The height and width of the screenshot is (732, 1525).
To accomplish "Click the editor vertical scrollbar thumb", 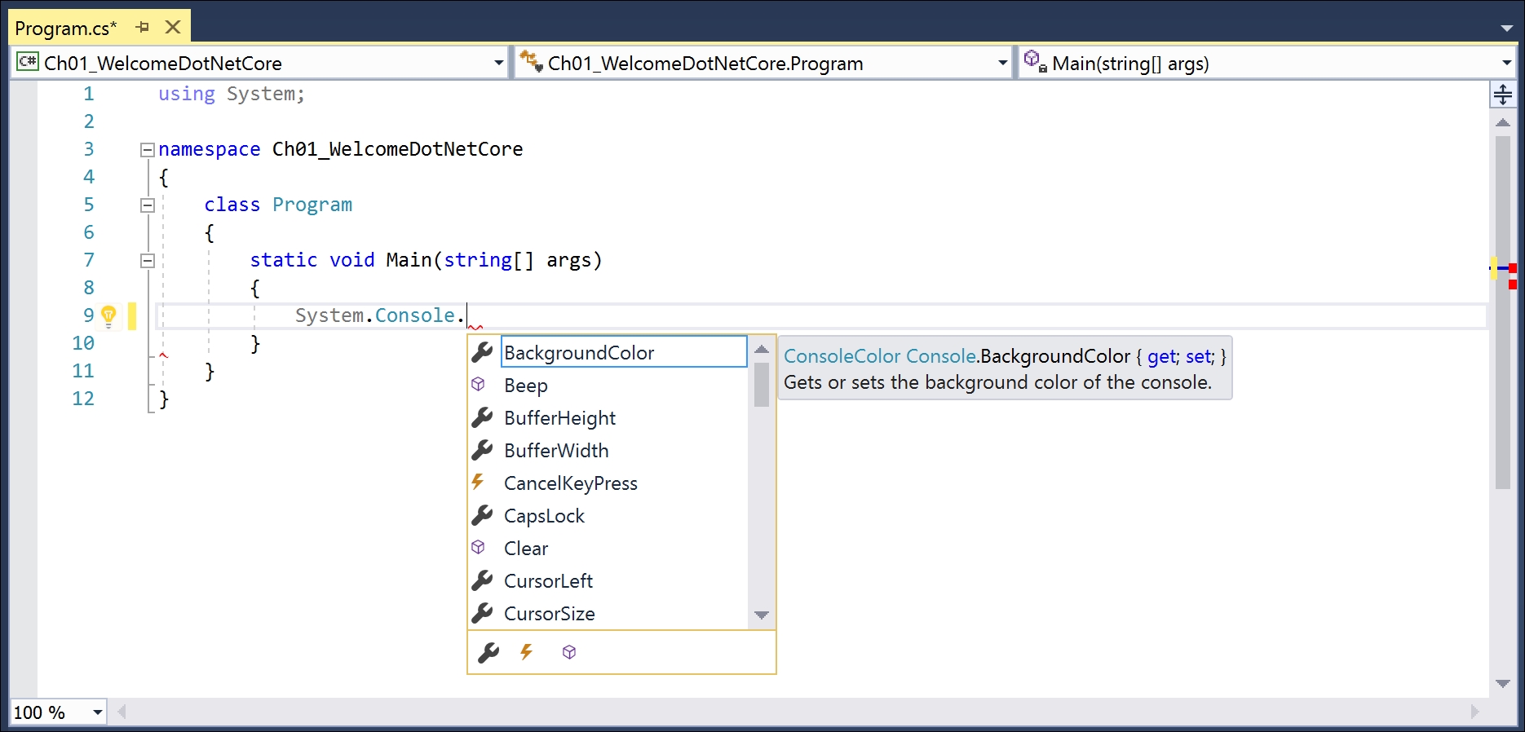I will [x=1503, y=312].
